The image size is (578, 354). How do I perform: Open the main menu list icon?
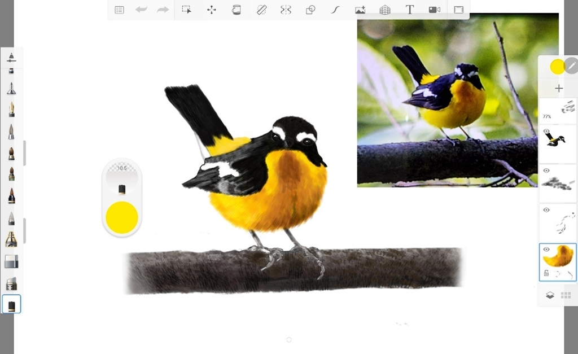(119, 10)
